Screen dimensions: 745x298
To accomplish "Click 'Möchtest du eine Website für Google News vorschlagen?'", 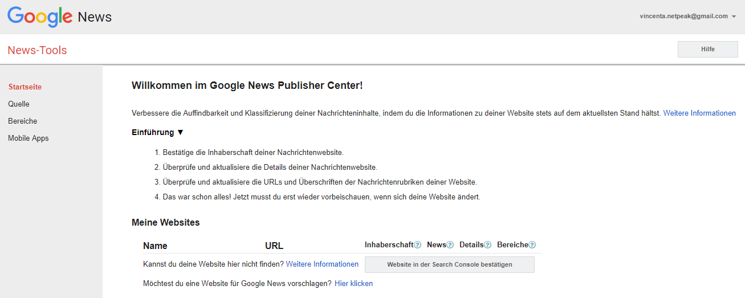I will click(x=237, y=284).
